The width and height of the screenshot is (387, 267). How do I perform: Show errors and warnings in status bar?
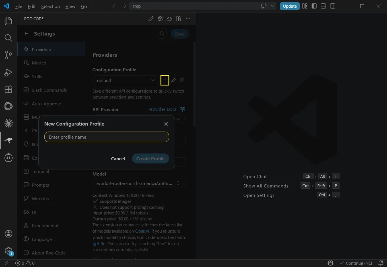(25, 263)
